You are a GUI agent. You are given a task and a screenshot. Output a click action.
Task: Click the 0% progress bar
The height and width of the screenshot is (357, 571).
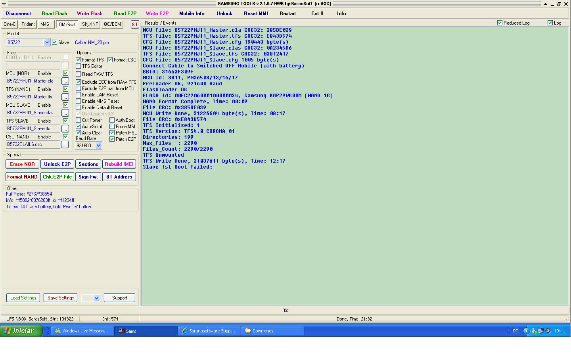285,311
